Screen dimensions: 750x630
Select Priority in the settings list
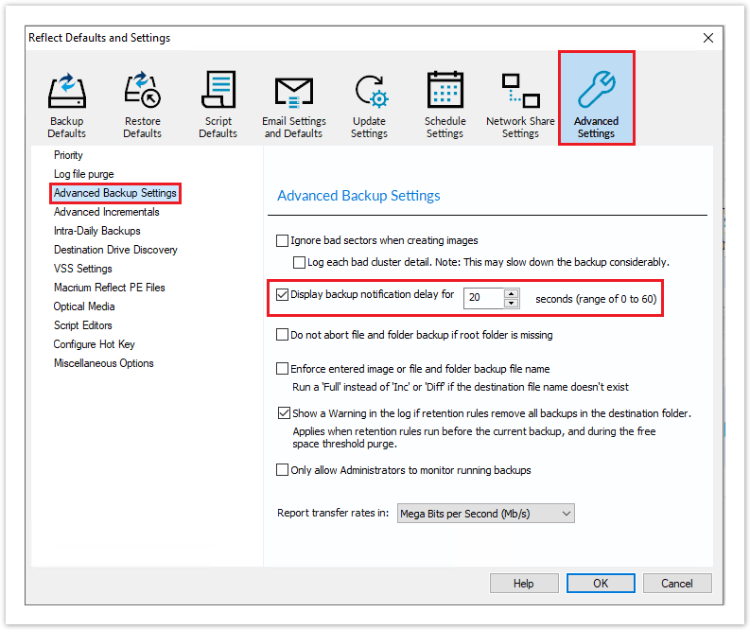[68, 155]
